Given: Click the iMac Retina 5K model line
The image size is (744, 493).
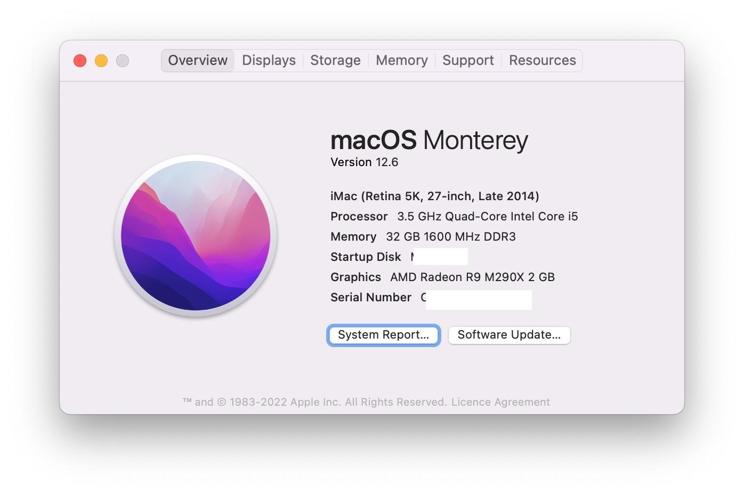Looking at the screenshot, I should (434, 196).
